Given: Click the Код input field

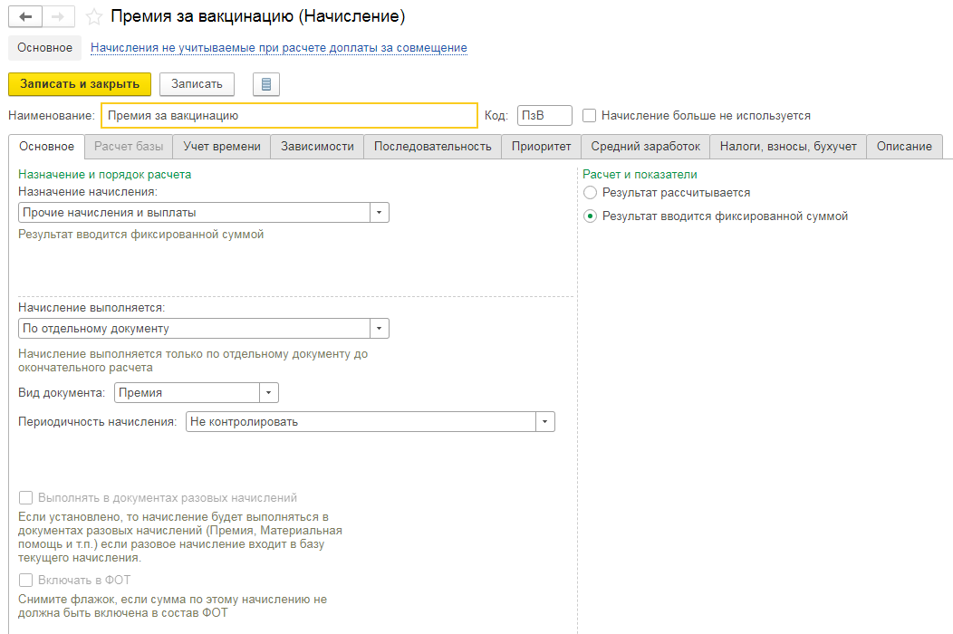Looking at the screenshot, I should pos(544,116).
